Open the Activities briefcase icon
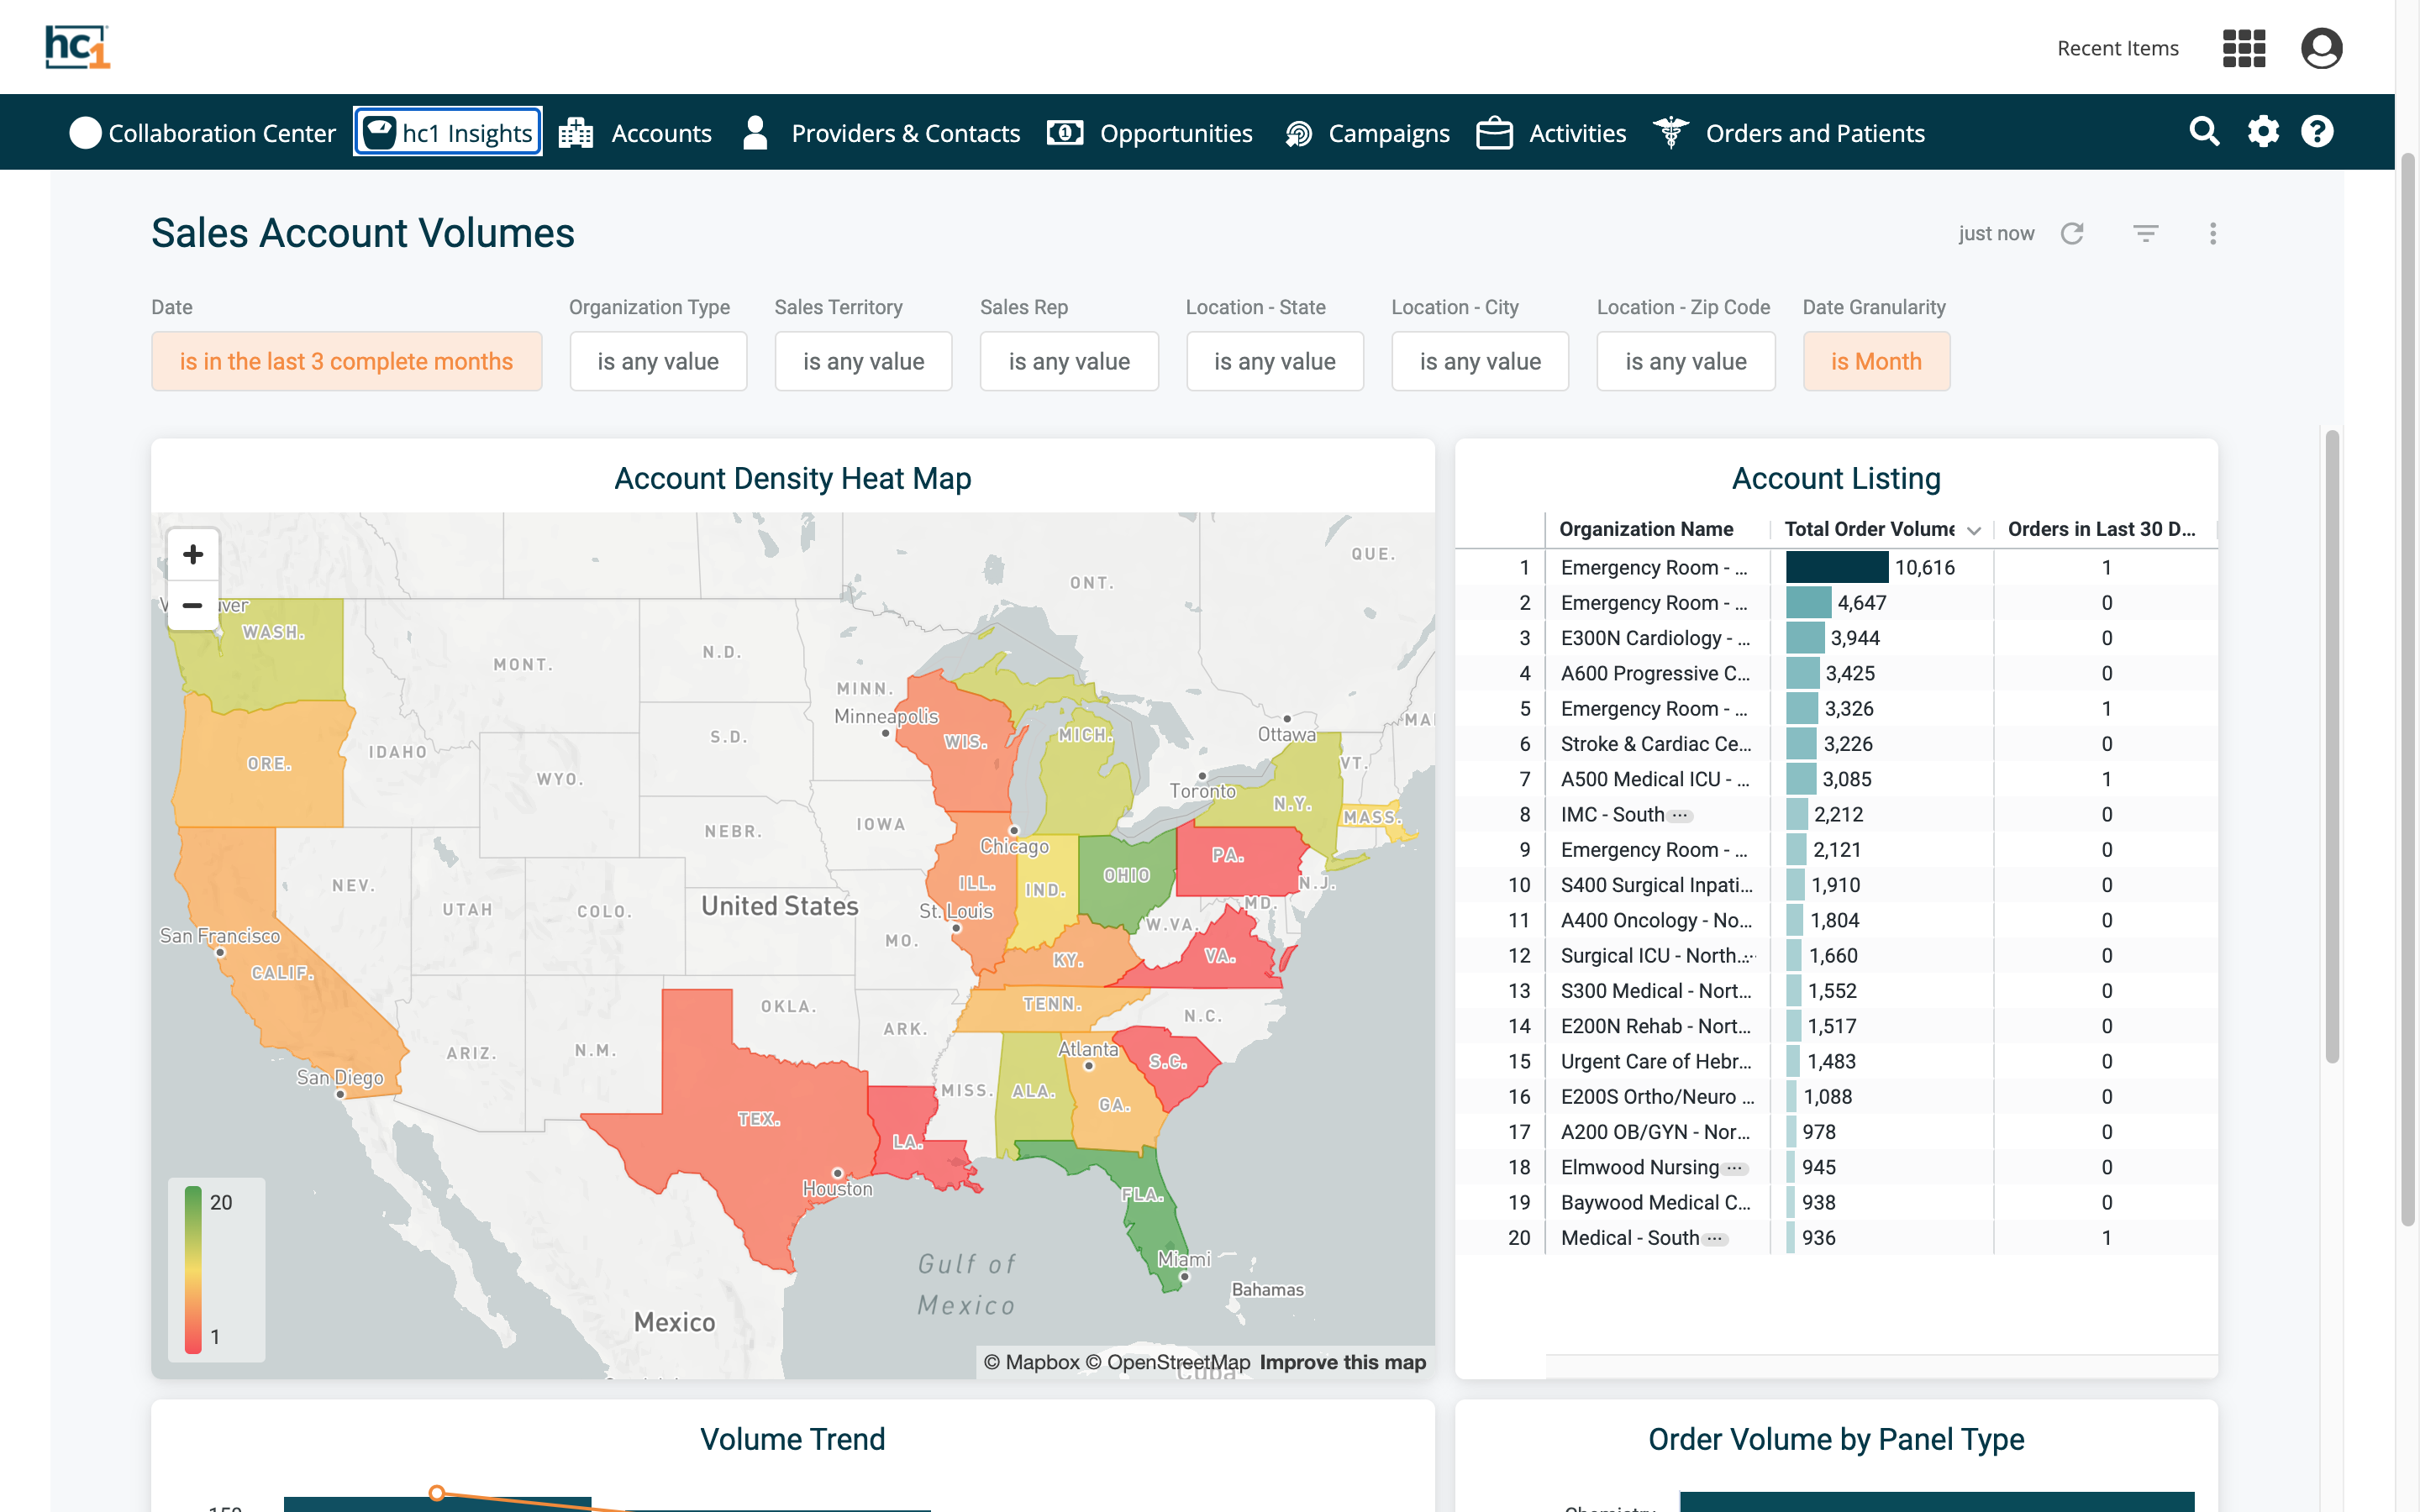The image size is (2420, 1512). tap(1494, 132)
